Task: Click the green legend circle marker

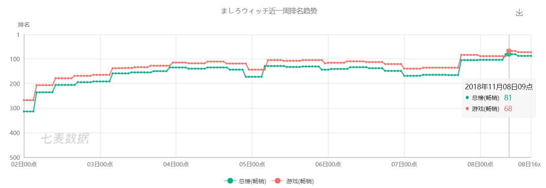Action: click(230, 181)
